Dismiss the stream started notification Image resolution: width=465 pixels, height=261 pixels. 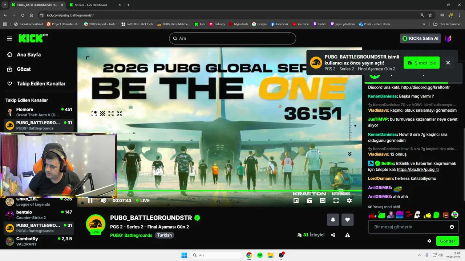(448, 63)
